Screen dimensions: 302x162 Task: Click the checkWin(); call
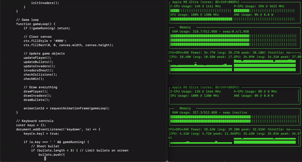click(x=34, y=79)
